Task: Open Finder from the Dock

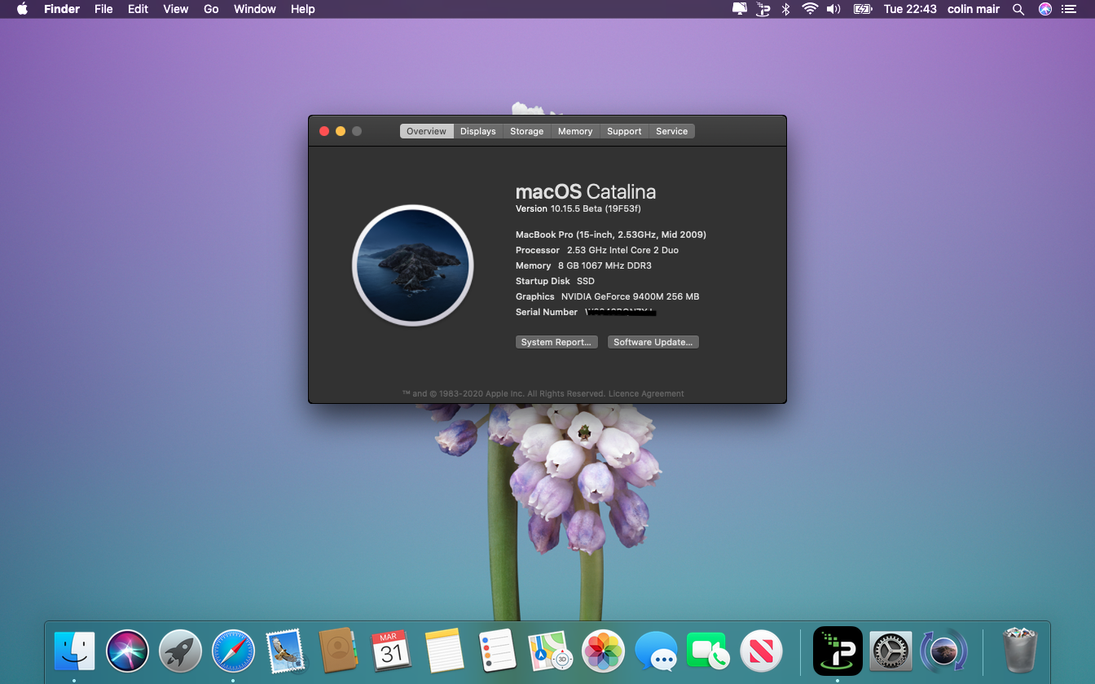Action: point(74,651)
